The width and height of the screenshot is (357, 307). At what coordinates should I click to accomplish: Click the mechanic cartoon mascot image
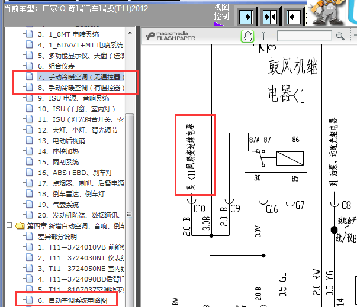326,12
